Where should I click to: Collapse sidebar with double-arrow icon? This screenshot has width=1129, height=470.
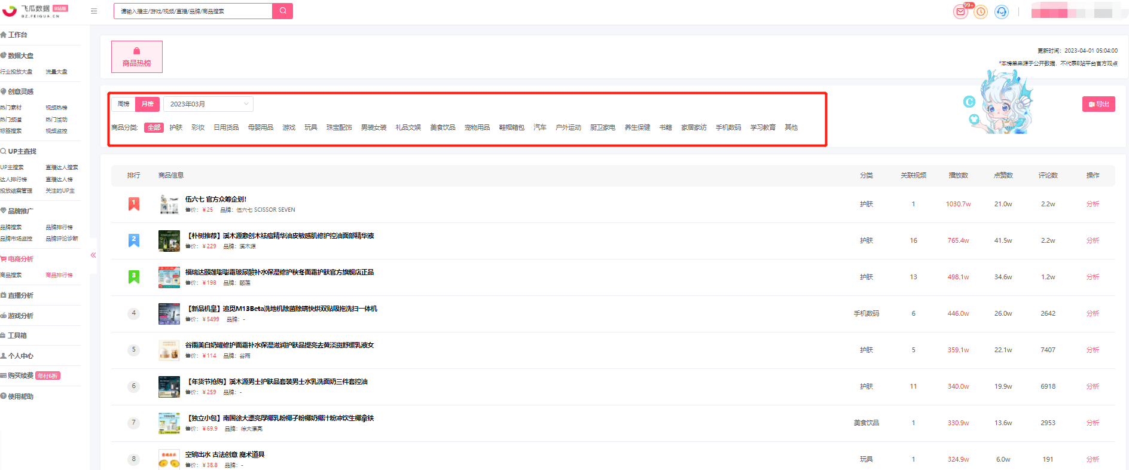93,255
